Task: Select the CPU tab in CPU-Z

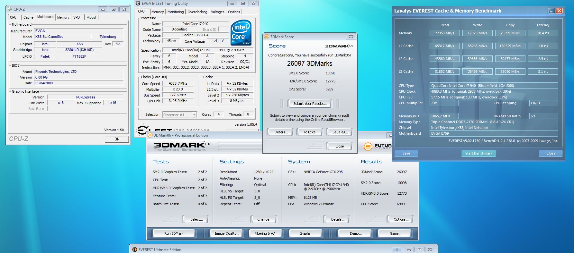Action: click(x=13, y=17)
